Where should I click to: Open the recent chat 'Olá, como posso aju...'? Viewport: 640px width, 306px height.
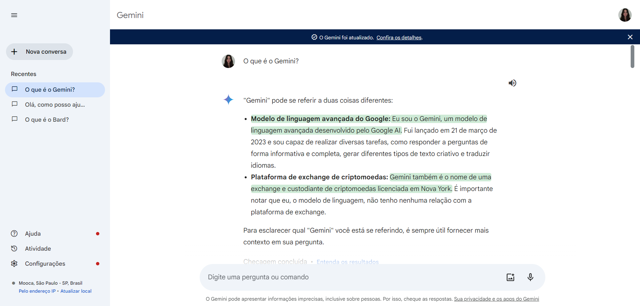coord(55,105)
